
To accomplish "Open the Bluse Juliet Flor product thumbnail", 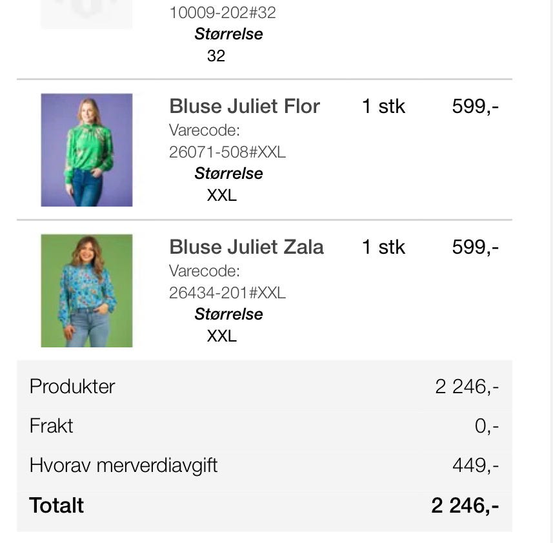I will (86, 150).
